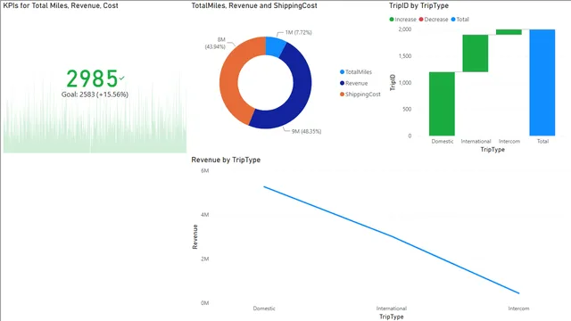
Task: Select the blue Total legend marker
Action: click(x=453, y=20)
